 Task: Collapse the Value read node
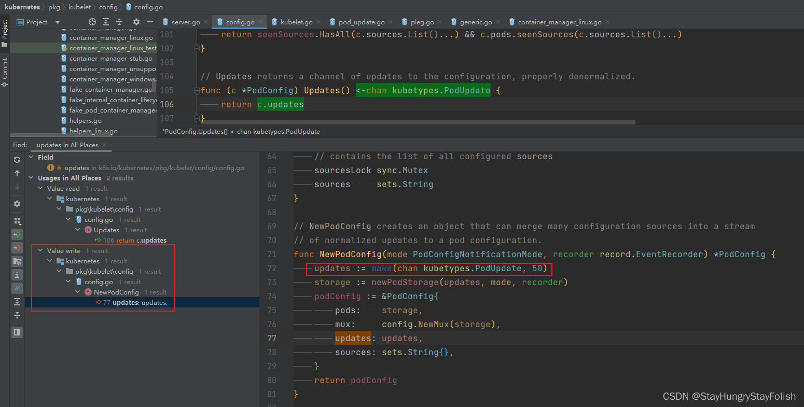coord(40,188)
